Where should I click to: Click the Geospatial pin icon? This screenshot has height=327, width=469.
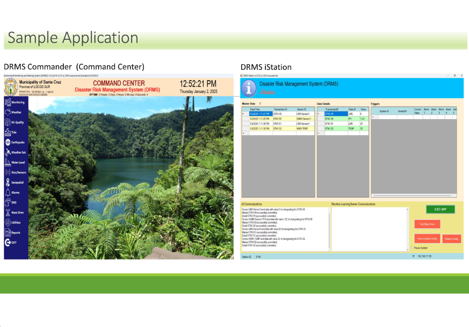[x=7, y=182]
